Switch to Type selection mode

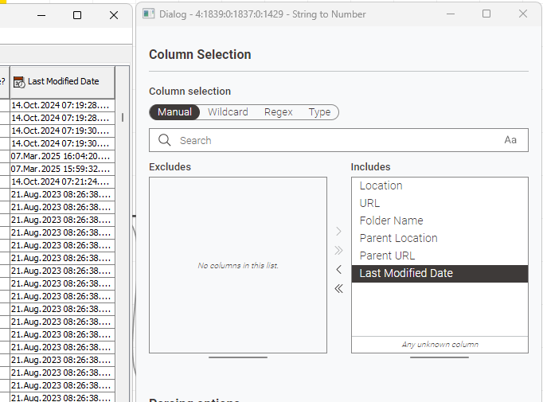(319, 112)
